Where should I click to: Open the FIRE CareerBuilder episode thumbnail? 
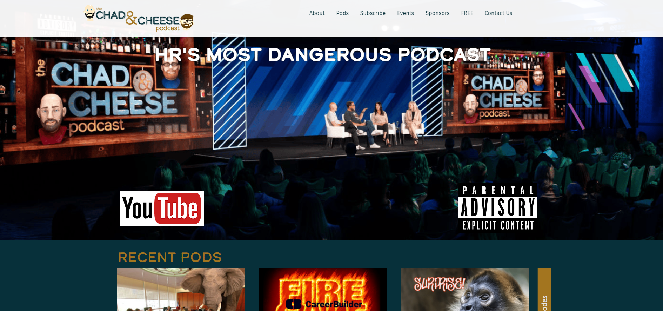(x=323, y=289)
